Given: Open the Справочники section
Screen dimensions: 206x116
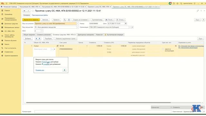Looking at the screenshot, I should [9, 52].
